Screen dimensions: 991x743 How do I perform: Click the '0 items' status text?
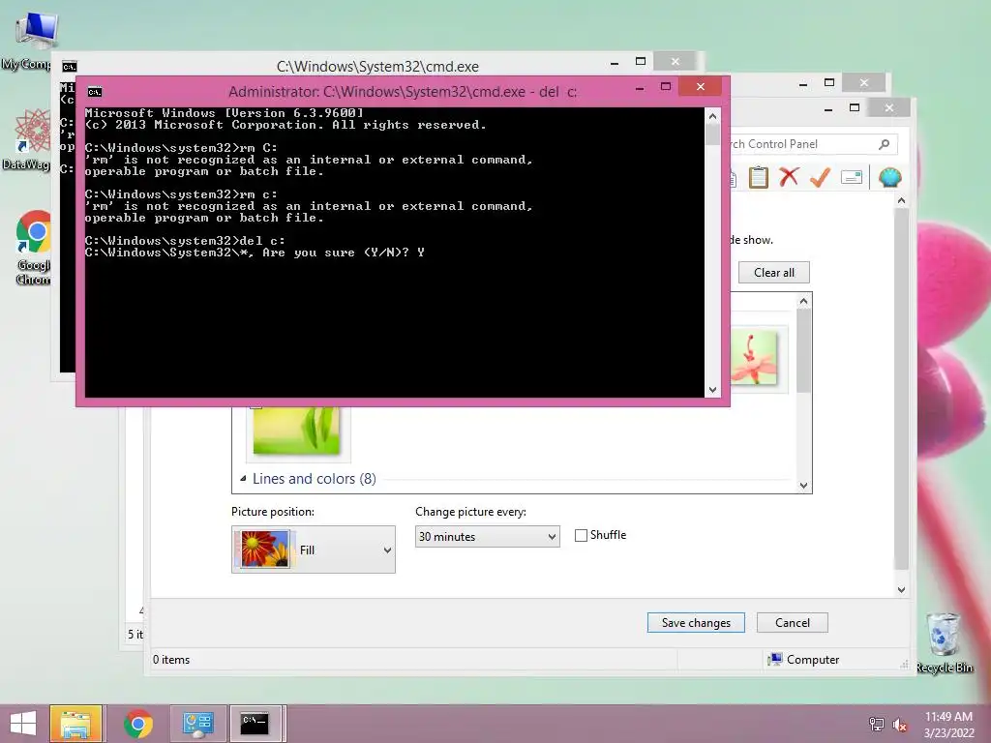tap(171, 660)
